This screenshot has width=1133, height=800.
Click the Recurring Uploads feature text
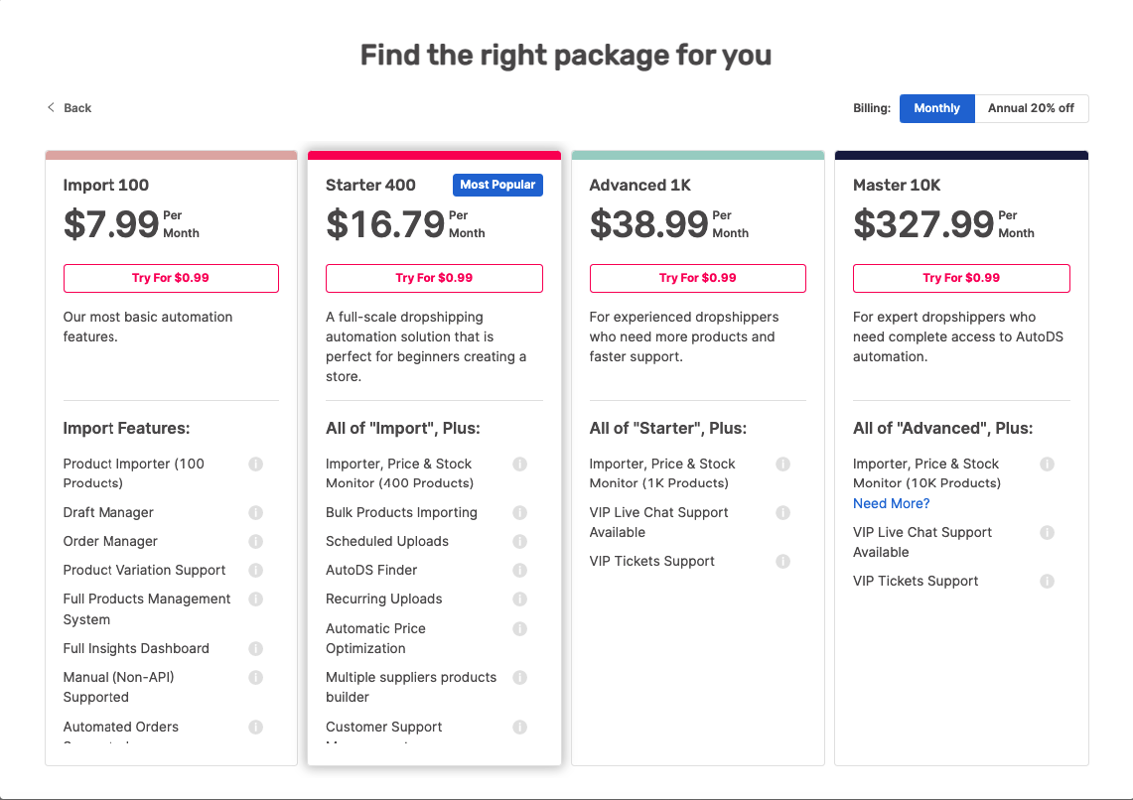pyautogui.click(x=383, y=600)
